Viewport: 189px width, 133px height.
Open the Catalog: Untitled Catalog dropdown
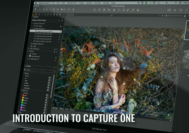(x=46, y=20)
